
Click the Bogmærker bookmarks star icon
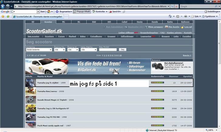coord(57,11)
